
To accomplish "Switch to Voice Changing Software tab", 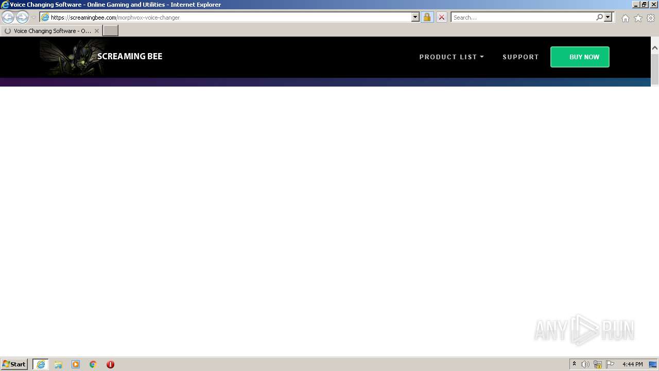I will pyautogui.click(x=51, y=31).
